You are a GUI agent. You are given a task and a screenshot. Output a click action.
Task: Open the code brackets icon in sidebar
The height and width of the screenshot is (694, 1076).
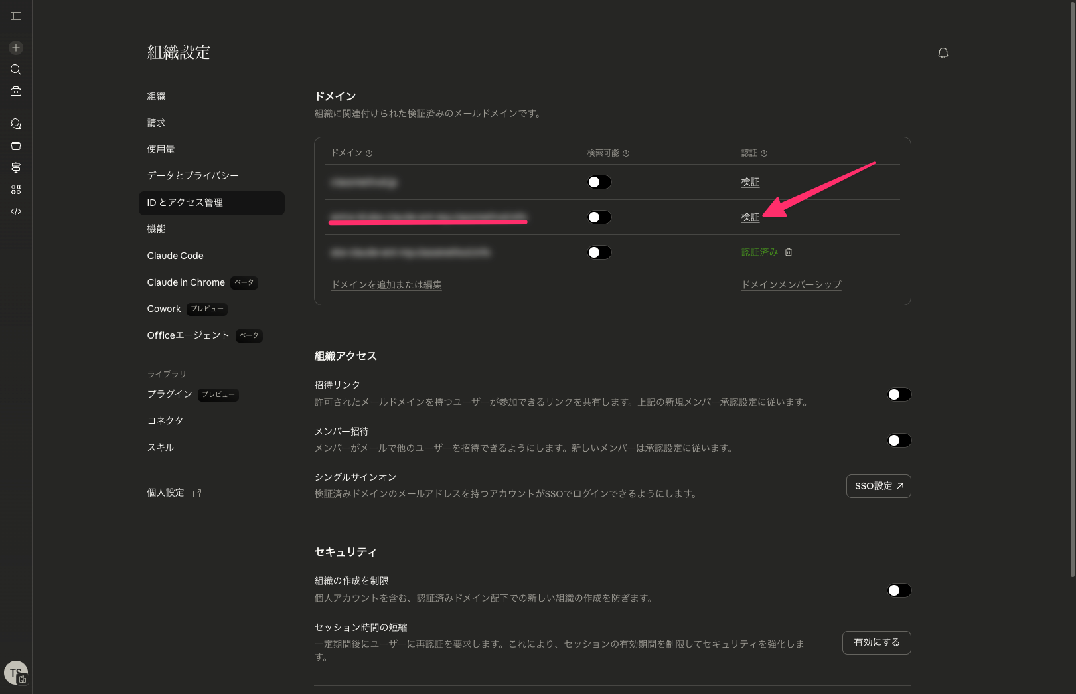tap(16, 211)
